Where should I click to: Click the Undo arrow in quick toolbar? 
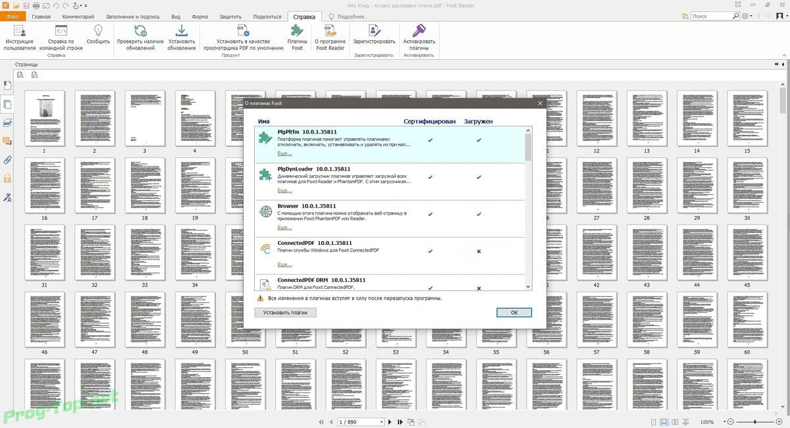(56, 5)
